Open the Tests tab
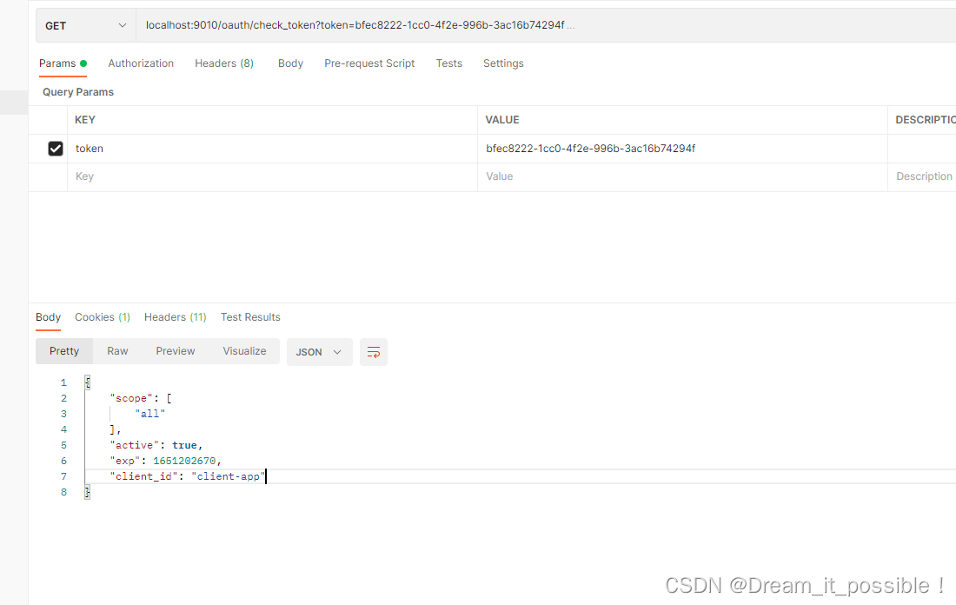Image resolution: width=956 pixels, height=605 pixels. pos(448,63)
